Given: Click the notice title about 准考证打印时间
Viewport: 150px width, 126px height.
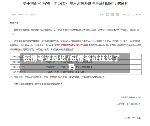Looking at the screenshot, I should pos(76,4).
